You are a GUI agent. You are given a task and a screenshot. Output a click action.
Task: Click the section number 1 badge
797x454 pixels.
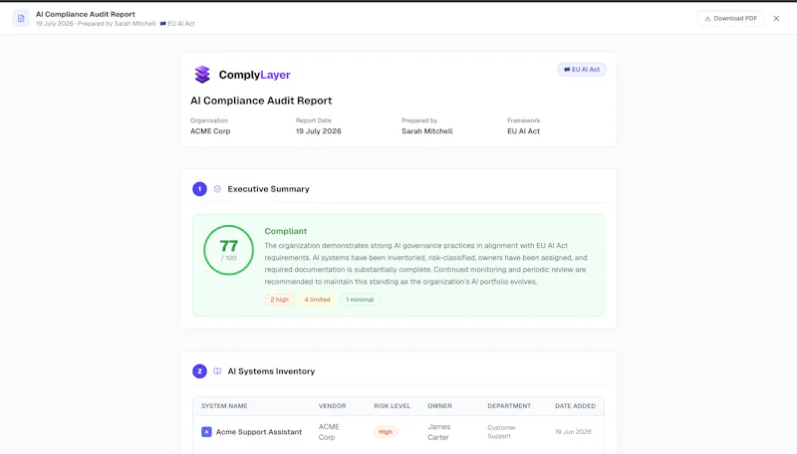[x=200, y=189]
